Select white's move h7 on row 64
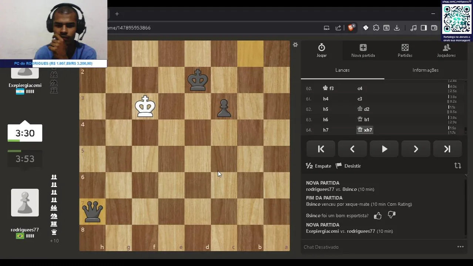 (x=326, y=130)
